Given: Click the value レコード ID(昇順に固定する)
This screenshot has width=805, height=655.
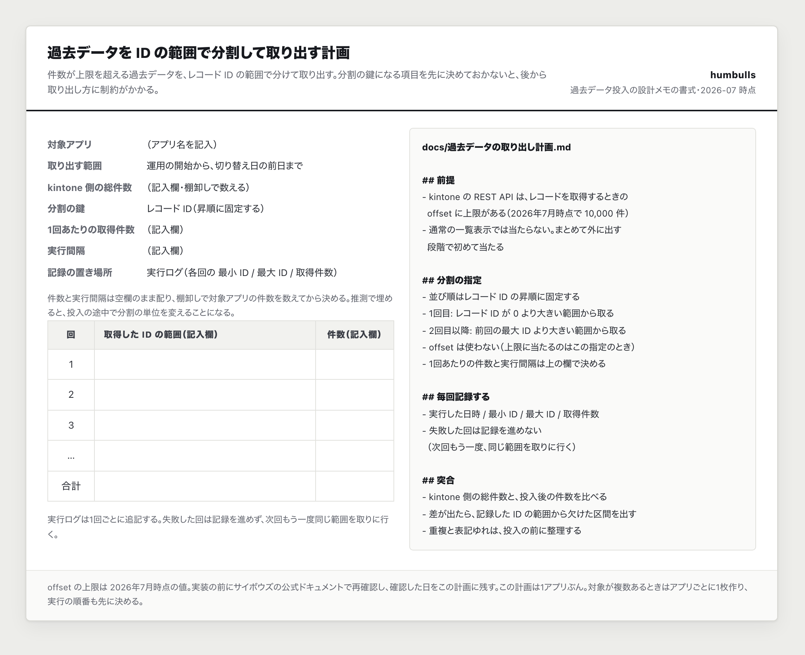Looking at the screenshot, I should pyautogui.click(x=205, y=209).
